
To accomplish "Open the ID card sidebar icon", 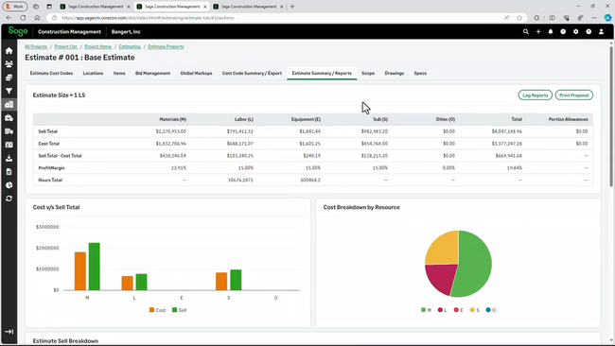I will point(9,145).
